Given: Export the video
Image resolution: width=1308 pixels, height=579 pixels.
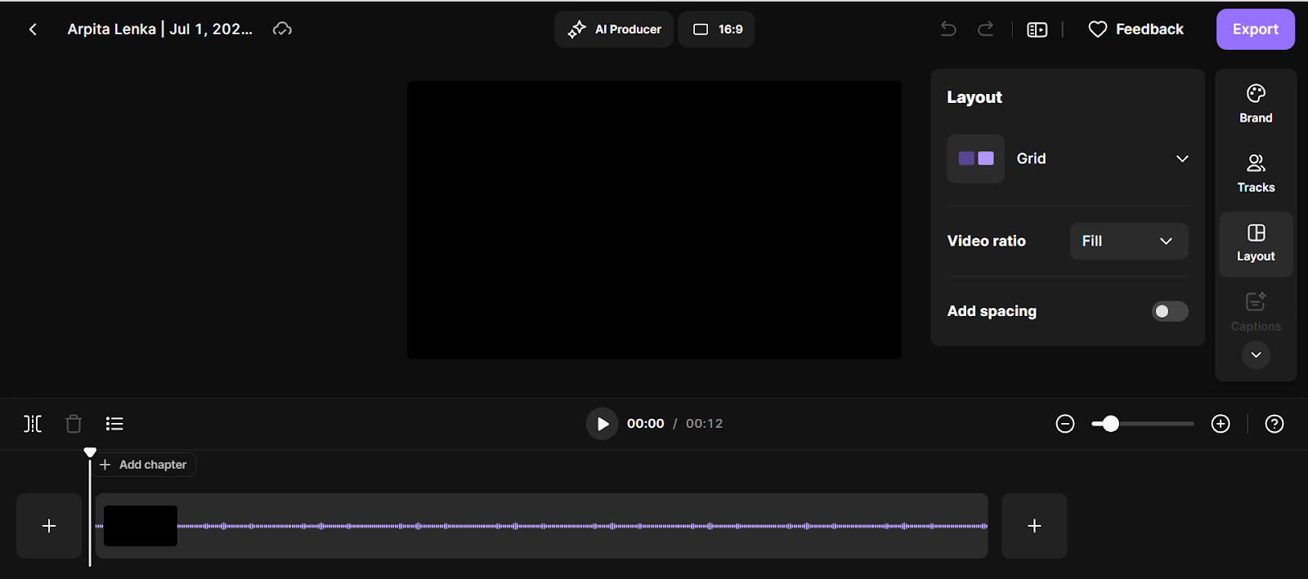Looking at the screenshot, I should click(1255, 29).
